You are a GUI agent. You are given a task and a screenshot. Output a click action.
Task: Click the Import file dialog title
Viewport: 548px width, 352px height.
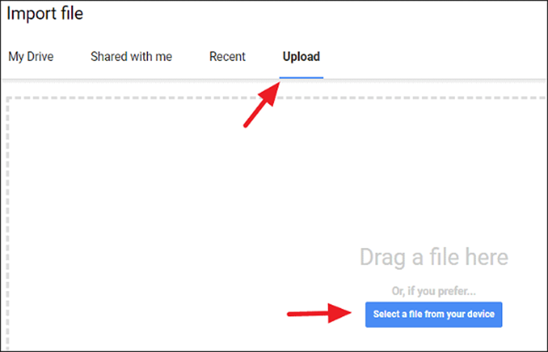[x=45, y=13]
